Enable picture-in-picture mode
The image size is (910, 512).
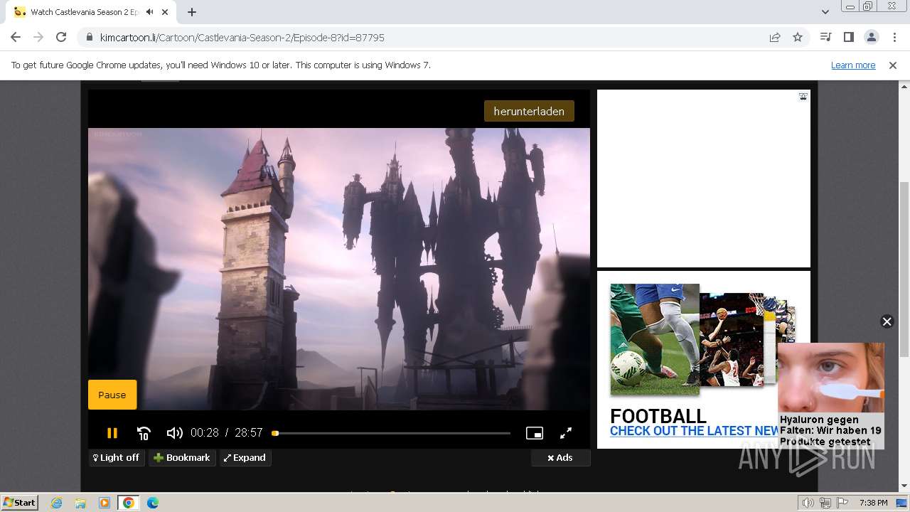pos(535,433)
